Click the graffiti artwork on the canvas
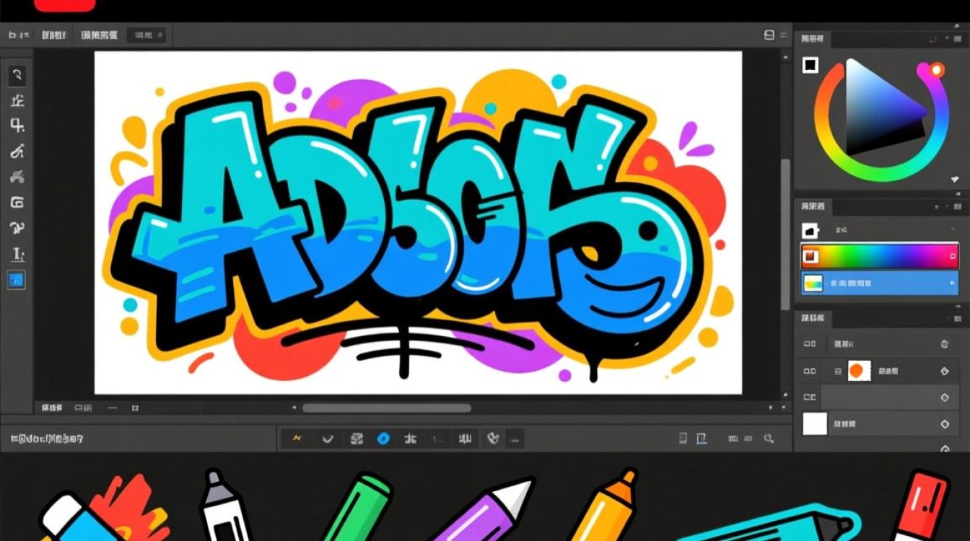This screenshot has height=541, width=970. coord(418,224)
